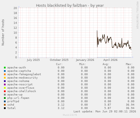
Task: Click the gray apache-wp legend swatch
Action: pyautogui.click(x=5, y=95)
